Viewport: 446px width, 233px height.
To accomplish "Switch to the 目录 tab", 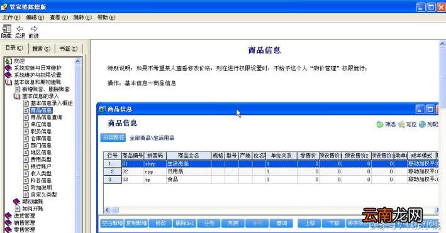I will [x=14, y=48].
